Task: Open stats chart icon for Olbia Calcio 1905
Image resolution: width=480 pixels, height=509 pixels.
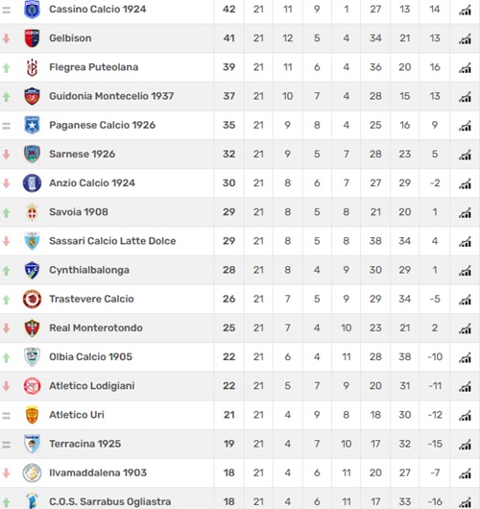Action: pos(465,358)
